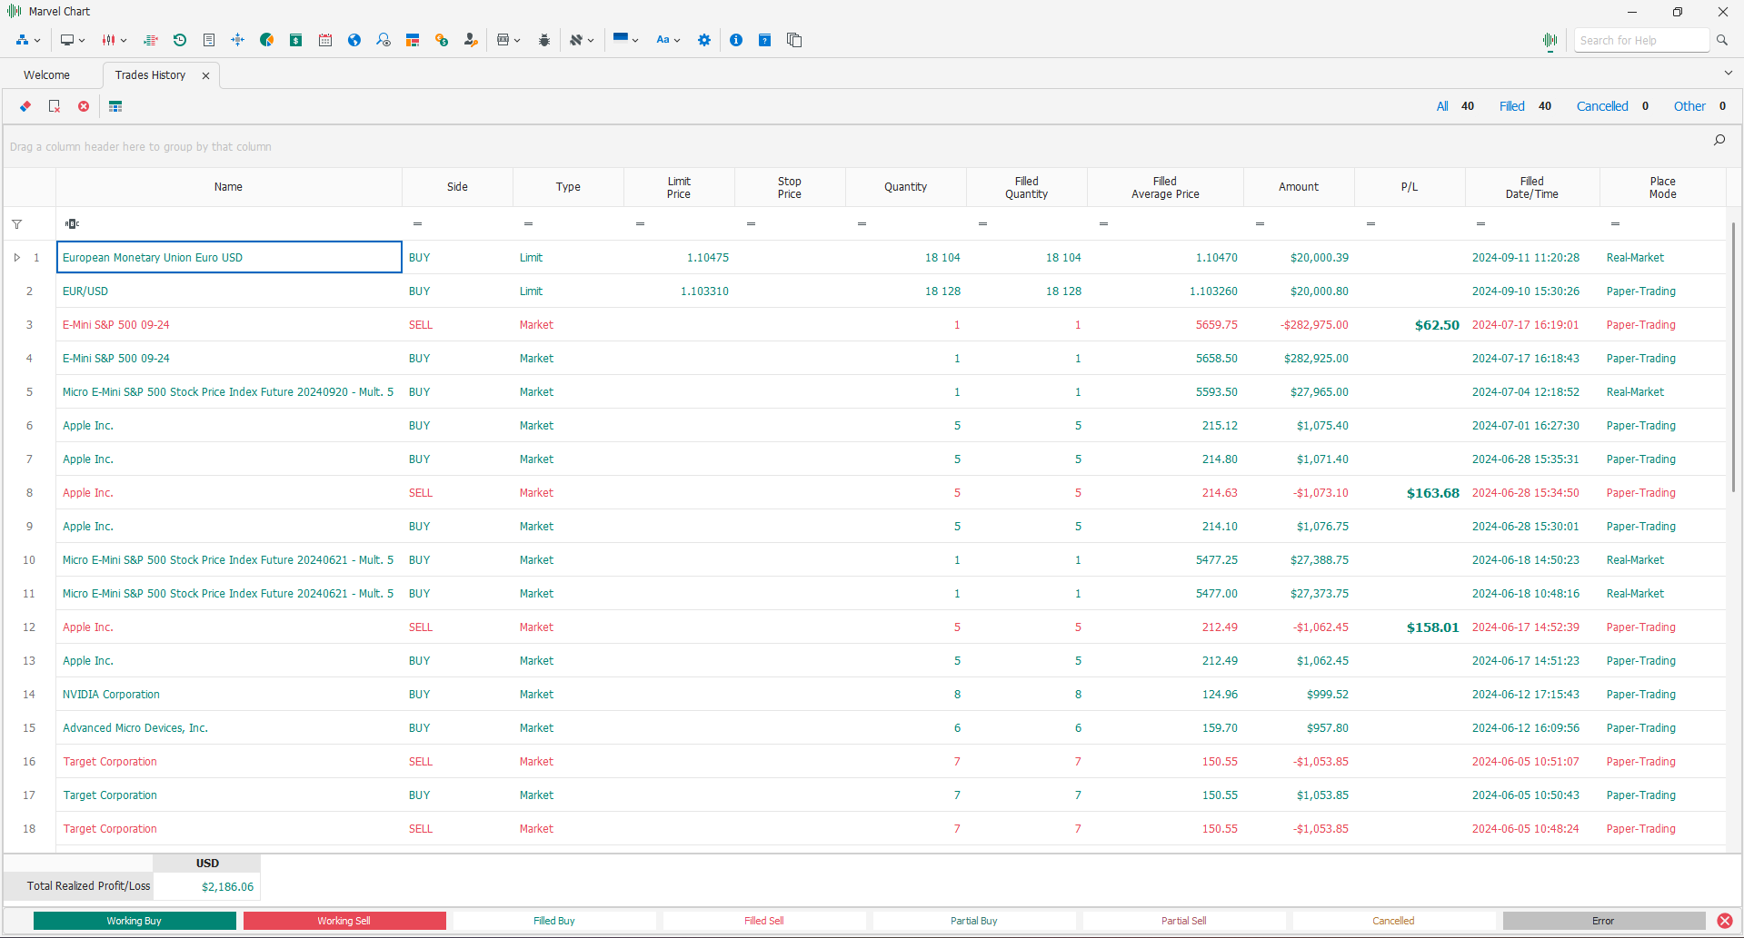Open the table columns chooser icon
The width and height of the screenshot is (1744, 938).
click(115, 106)
